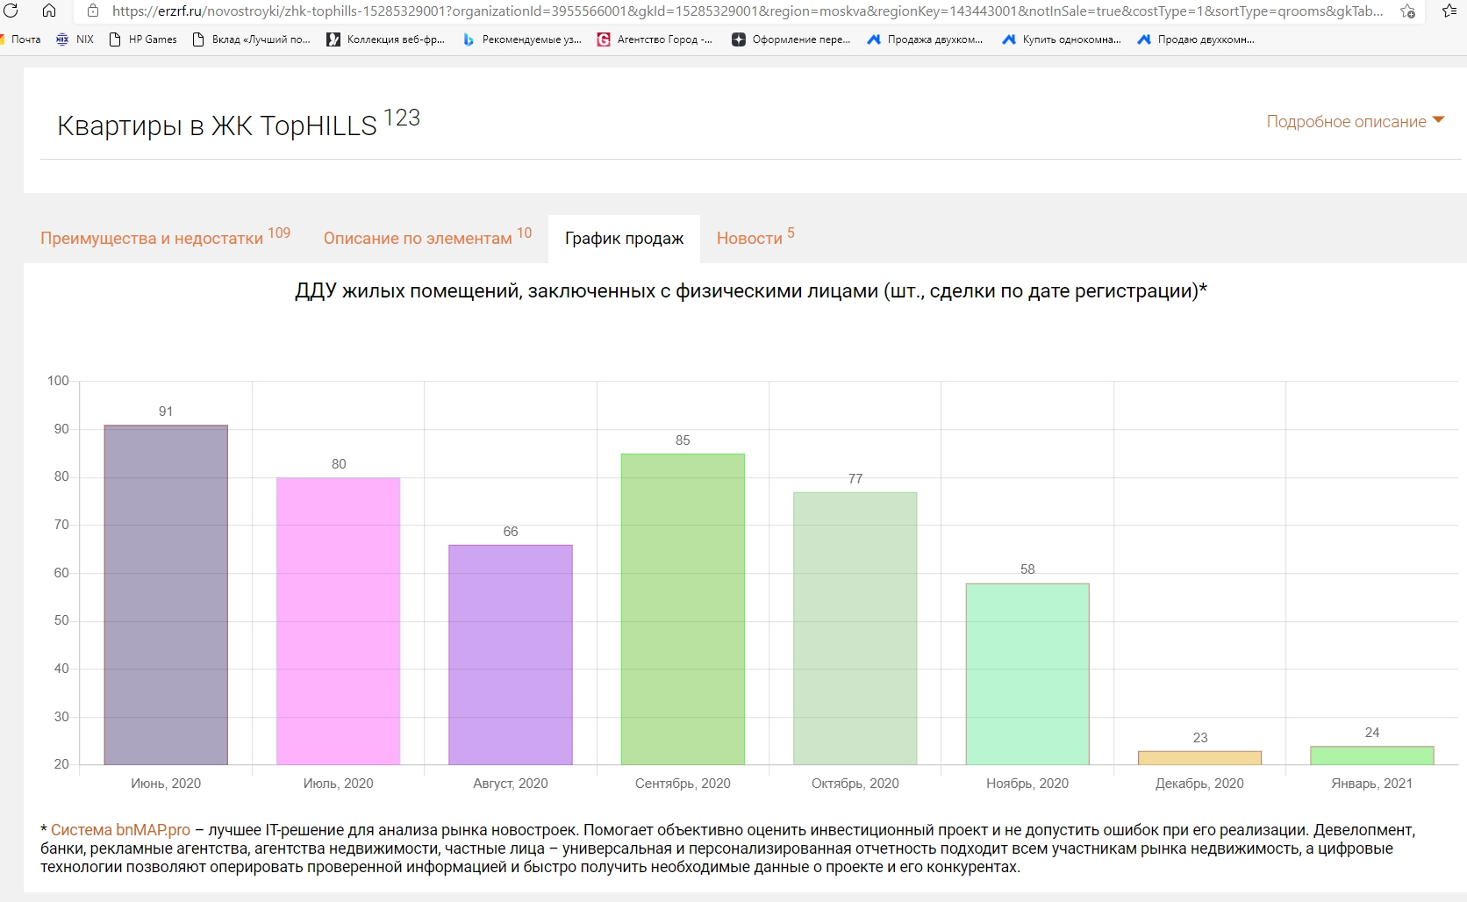1467x902 pixels.
Task: Open the Рекомендуемые уз... bookmark
Action: click(x=522, y=39)
